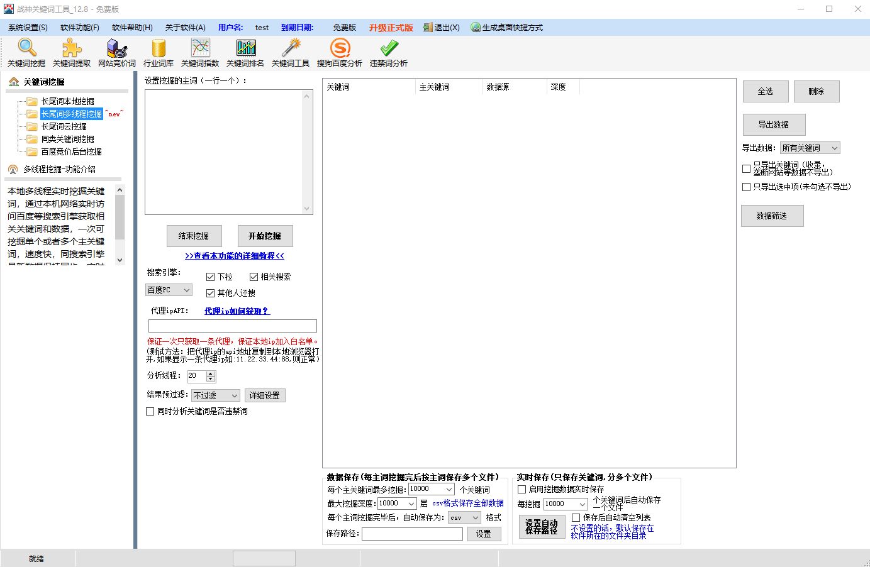The height and width of the screenshot is (567, 870).
Task: Open the csv save format dropdown
Action: [x=465, y=517]
